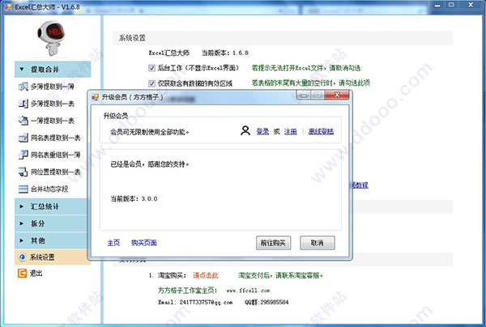Image resolution: width=486 pixels, height=327 pixels.
Task: Open 合并动态字段 menu item
Action: point(49,189)
